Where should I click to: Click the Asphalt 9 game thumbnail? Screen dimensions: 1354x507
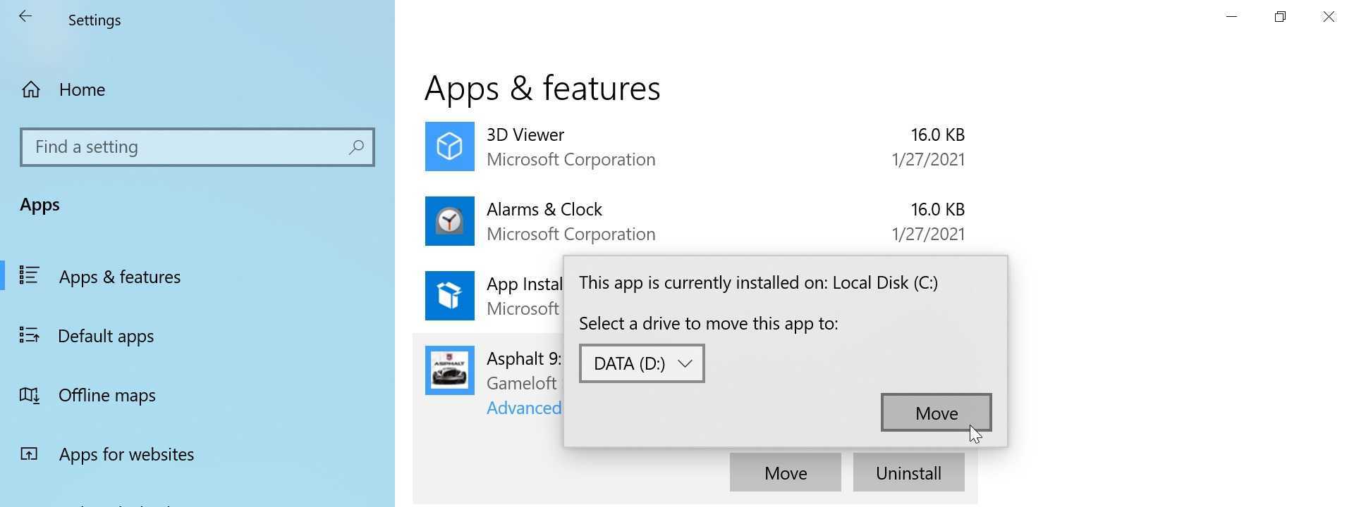pos(449,370)
